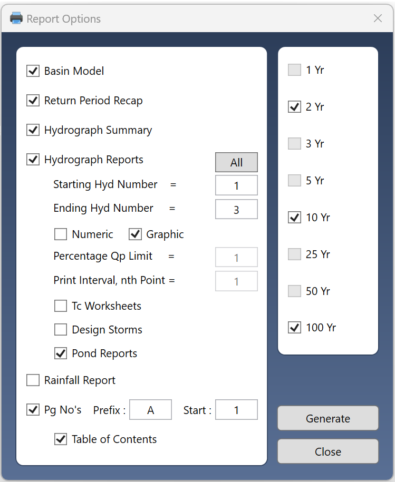Click the Generate button
395x482 pixels.
tap(328, 418)
